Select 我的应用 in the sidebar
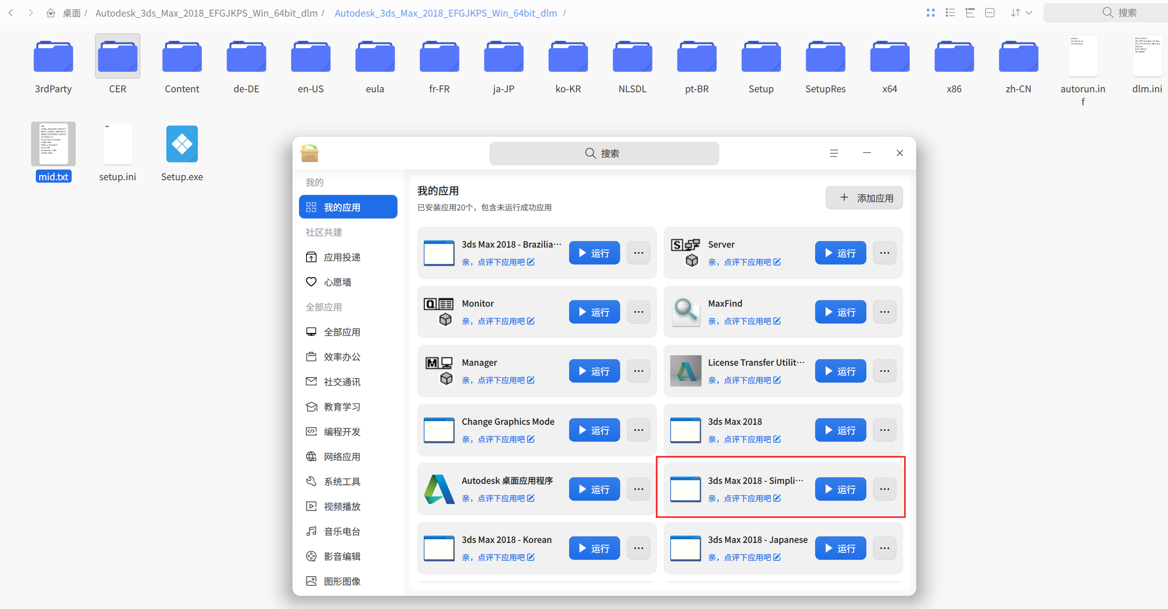 (348, 207)
